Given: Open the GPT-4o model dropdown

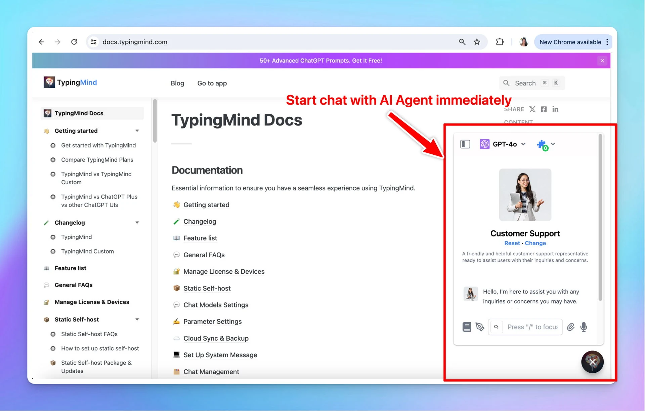Looking at the screenshot, I should point(503,144).
